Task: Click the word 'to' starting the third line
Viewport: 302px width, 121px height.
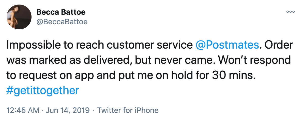Action: [11, 75]
